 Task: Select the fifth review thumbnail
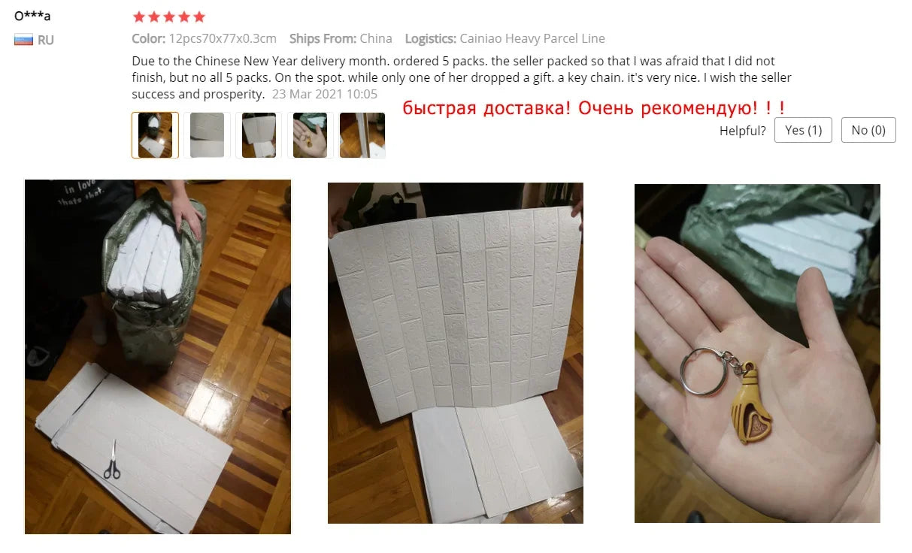coord(362,135)
